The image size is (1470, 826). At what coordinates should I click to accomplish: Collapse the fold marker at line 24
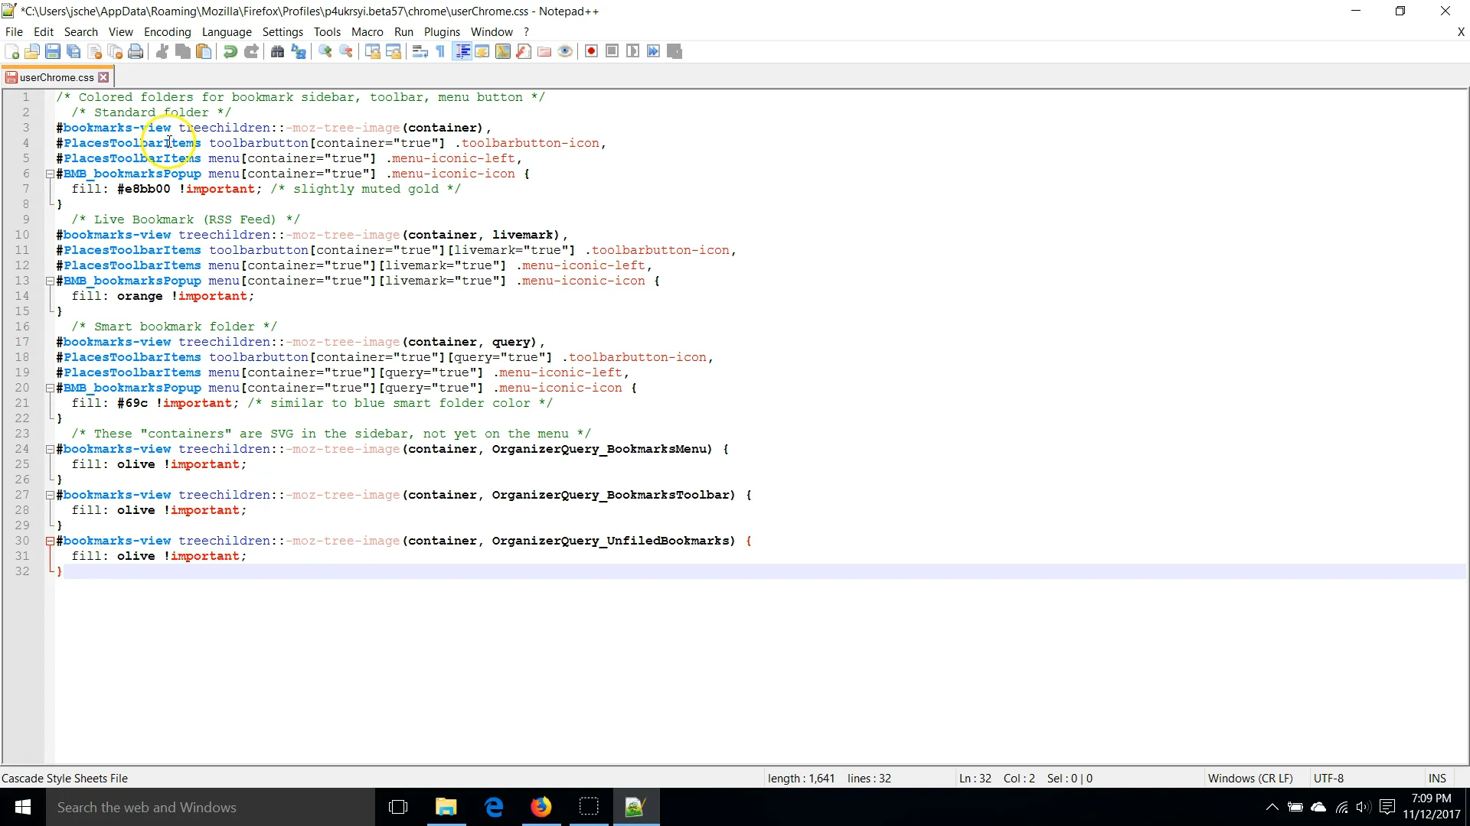coord(50,449)
